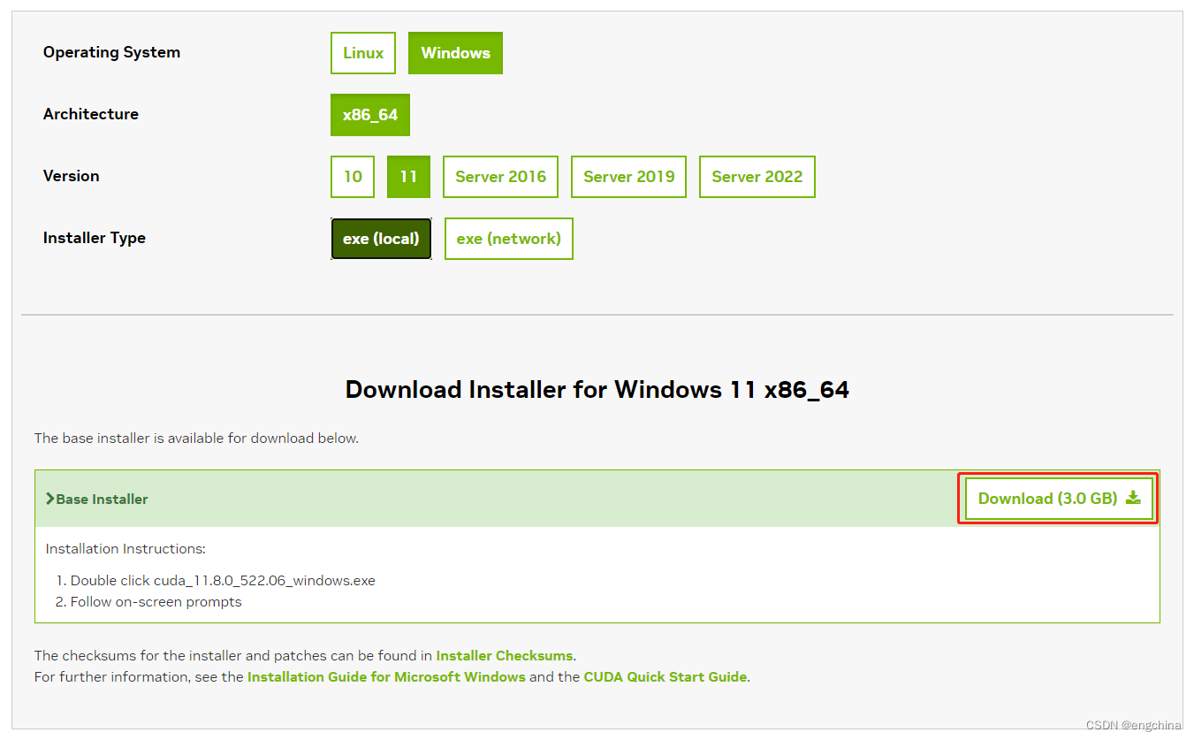Click 'Installation Instructions:' text
The image size is (1194, 740).
(125, 549)
